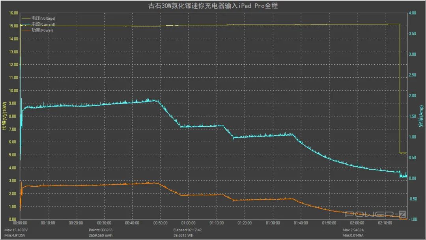This screenshot has height=240, width=426.
Task: Click the 4.00 right ampere axis label
Action: (x=413, y=13)
